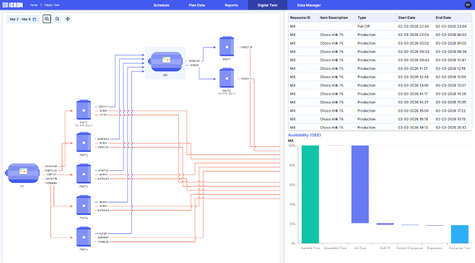Select the Full CIP table row
The image size is (475, 263).
tap(379, 26)
